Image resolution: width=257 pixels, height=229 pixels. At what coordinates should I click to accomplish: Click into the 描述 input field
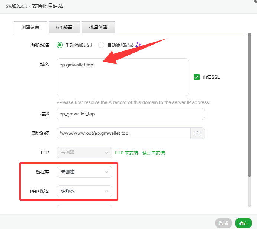click(131, 114)
